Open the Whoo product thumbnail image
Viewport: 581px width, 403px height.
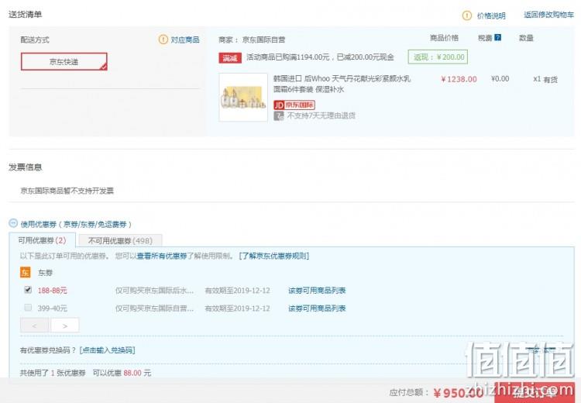point(243,97)
